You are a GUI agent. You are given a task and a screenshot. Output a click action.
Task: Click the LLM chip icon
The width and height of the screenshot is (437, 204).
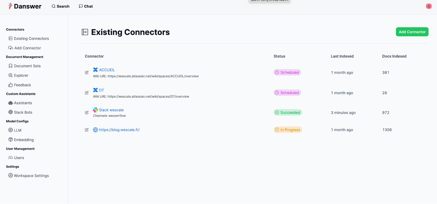[x=10, y=130]
